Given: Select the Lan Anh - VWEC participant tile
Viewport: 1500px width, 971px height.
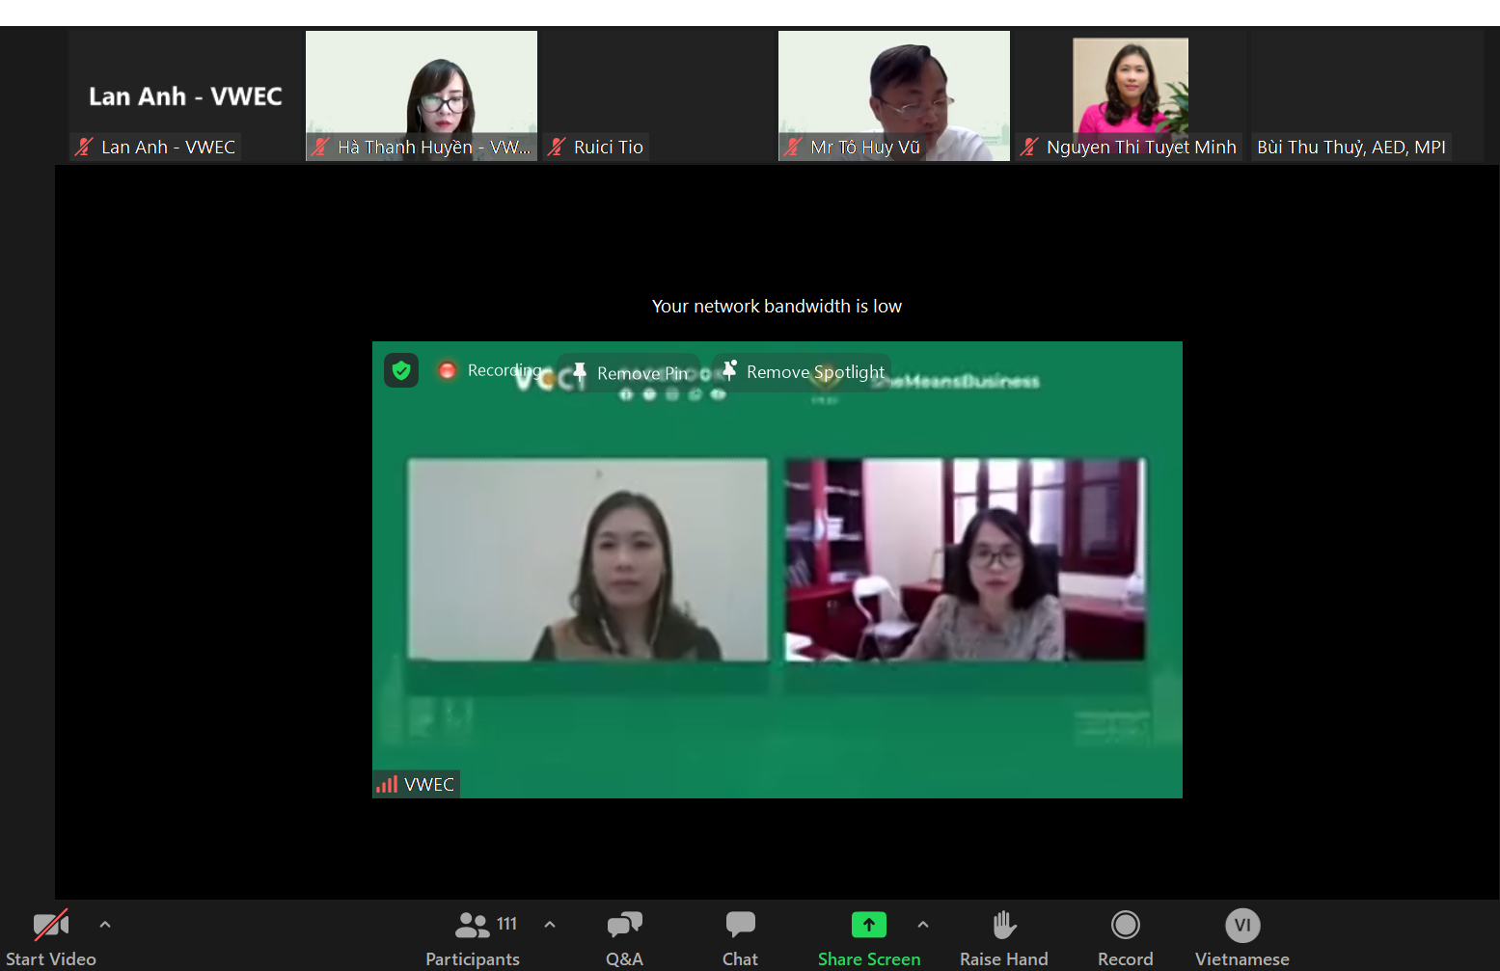Looking at the screenshot, I should (185, 94).
